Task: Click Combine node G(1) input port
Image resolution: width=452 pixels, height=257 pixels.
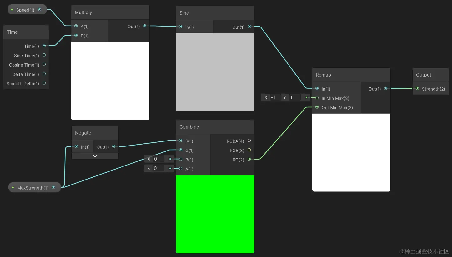Action: point(181,150)
